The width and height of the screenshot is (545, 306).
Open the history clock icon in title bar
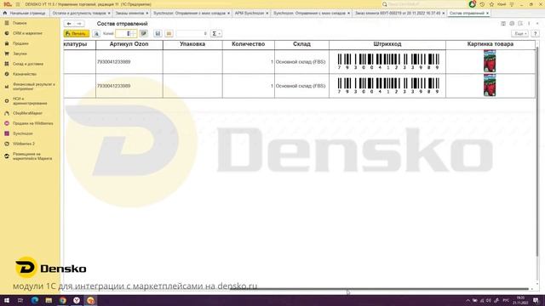coord(482,4)
